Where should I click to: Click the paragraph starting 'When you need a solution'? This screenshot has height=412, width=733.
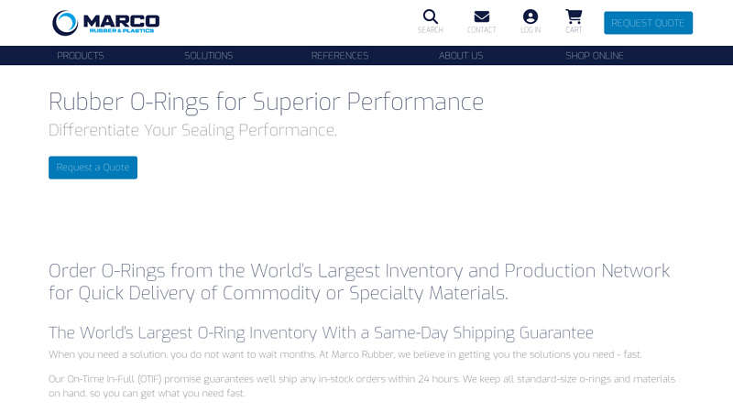pos(345,354)
